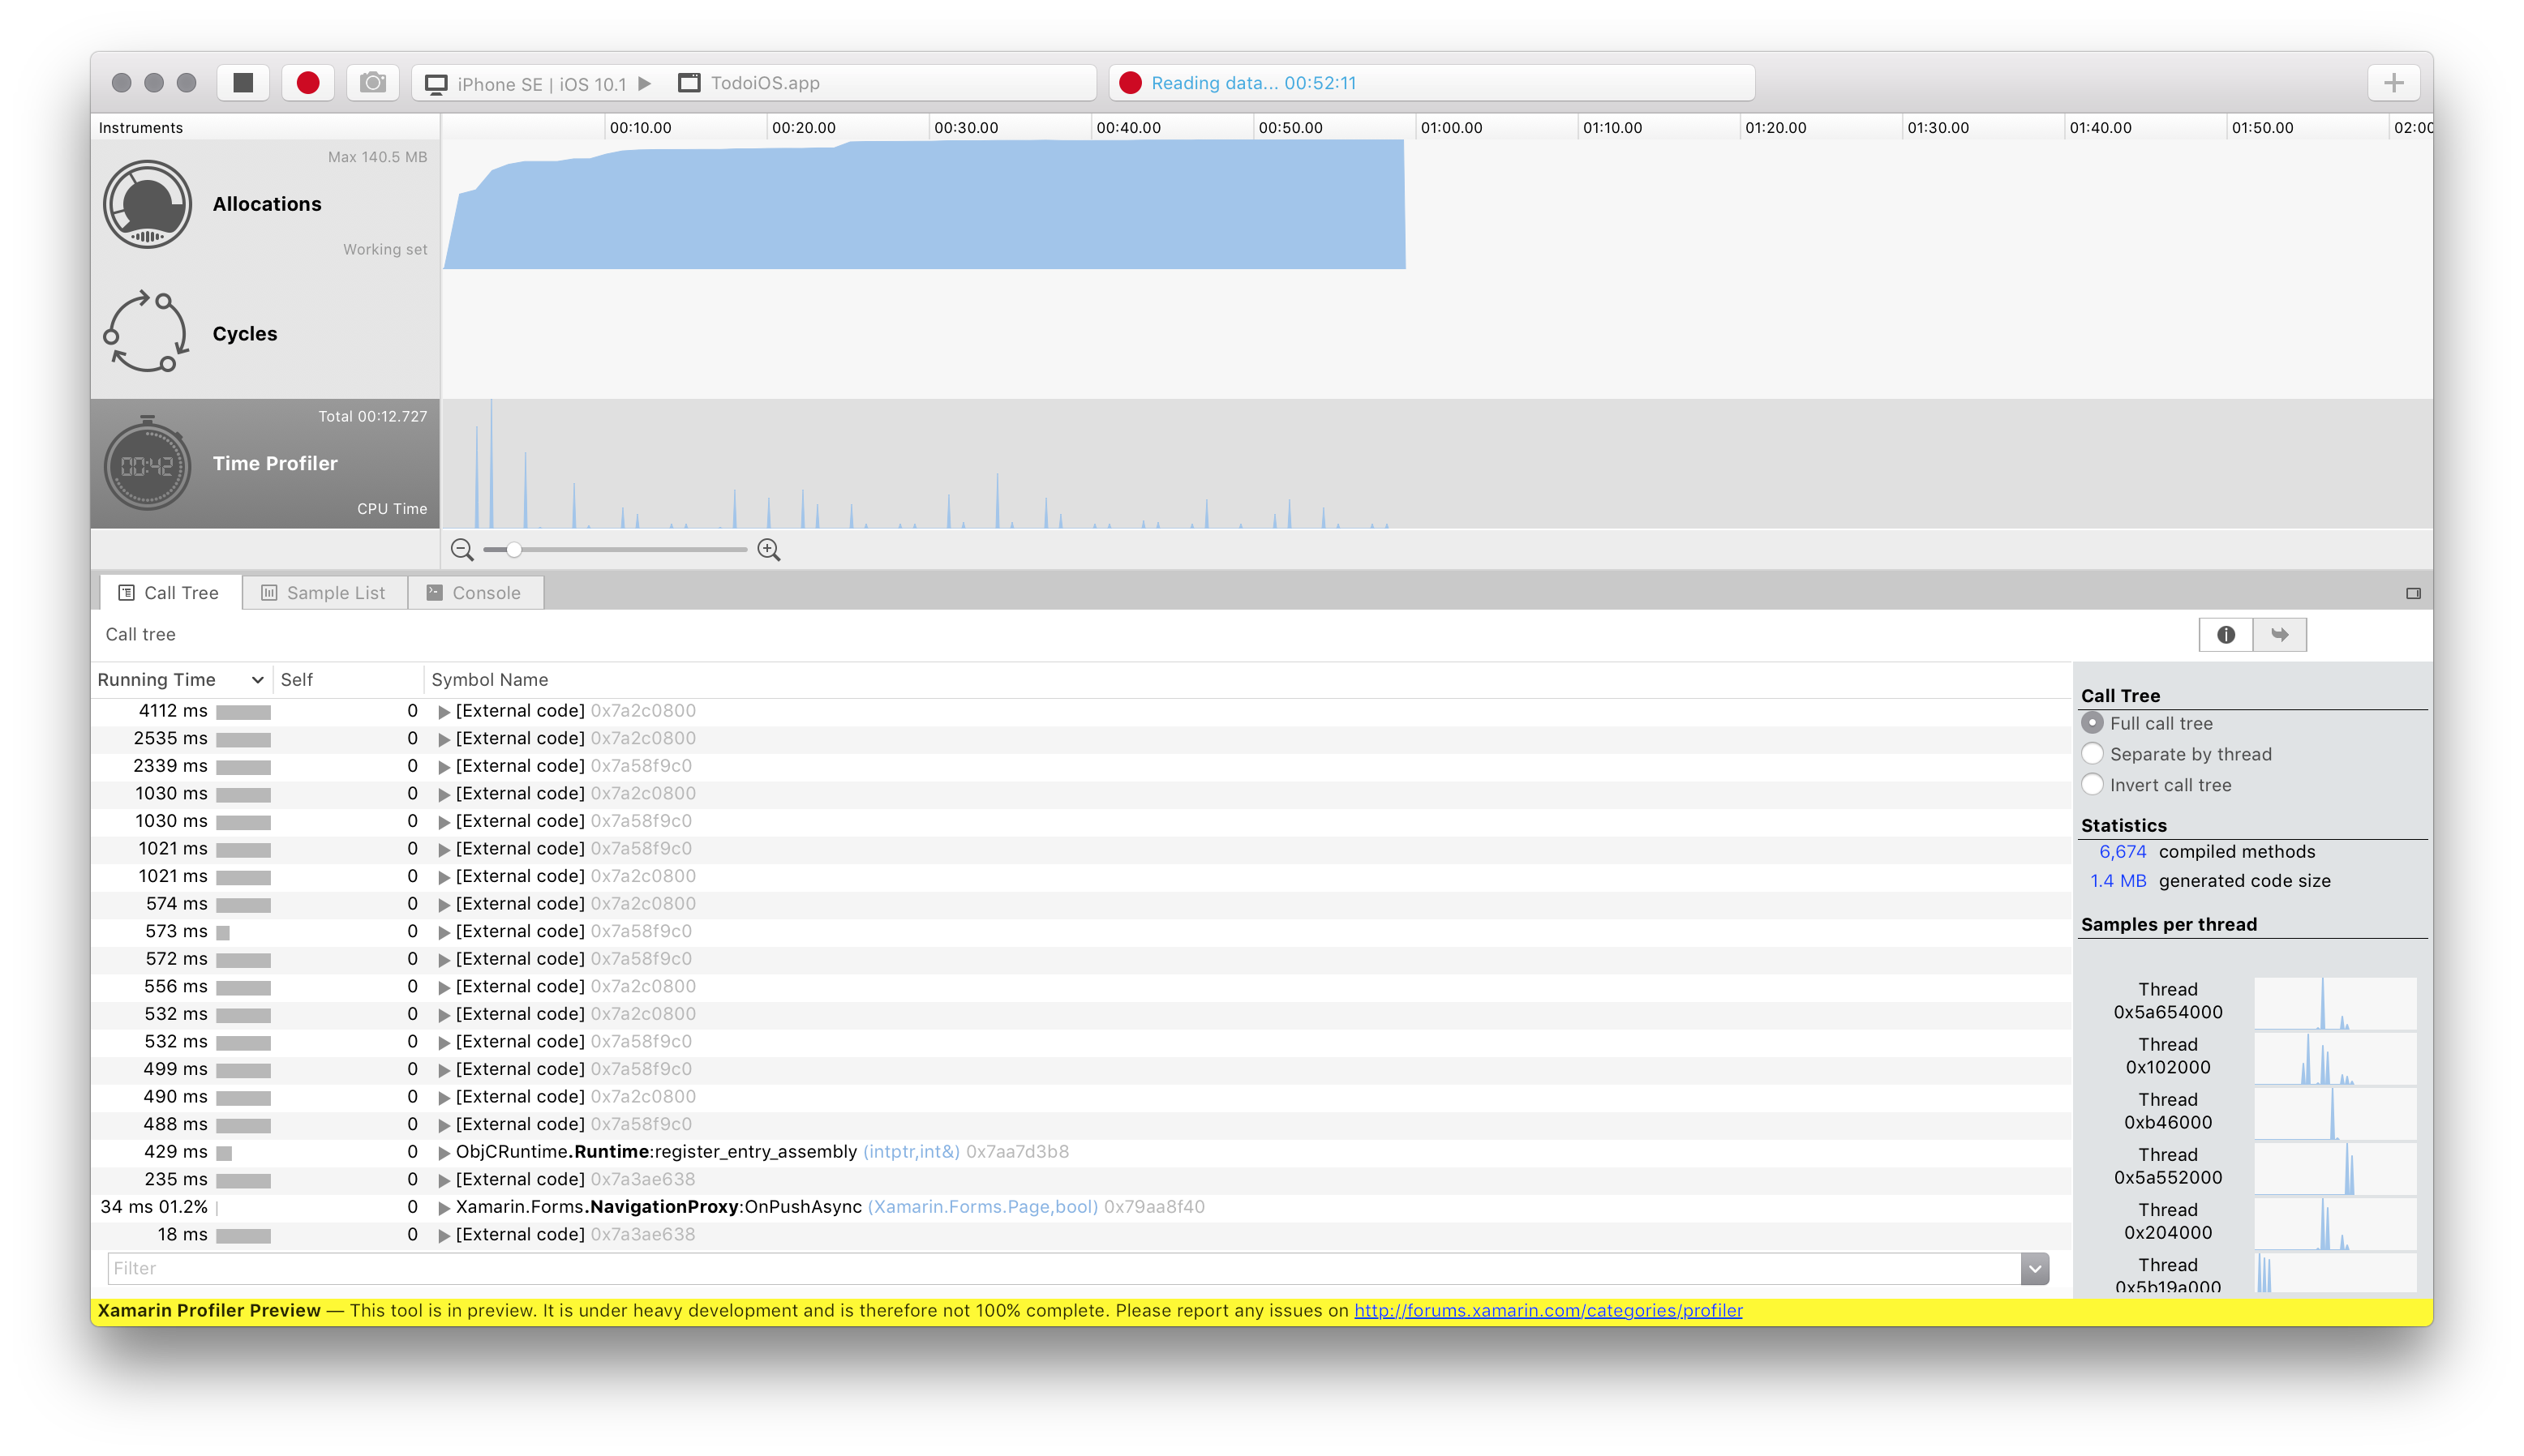
Task: Click the Time Profiler instrument icon
Action: pos(148,463)
